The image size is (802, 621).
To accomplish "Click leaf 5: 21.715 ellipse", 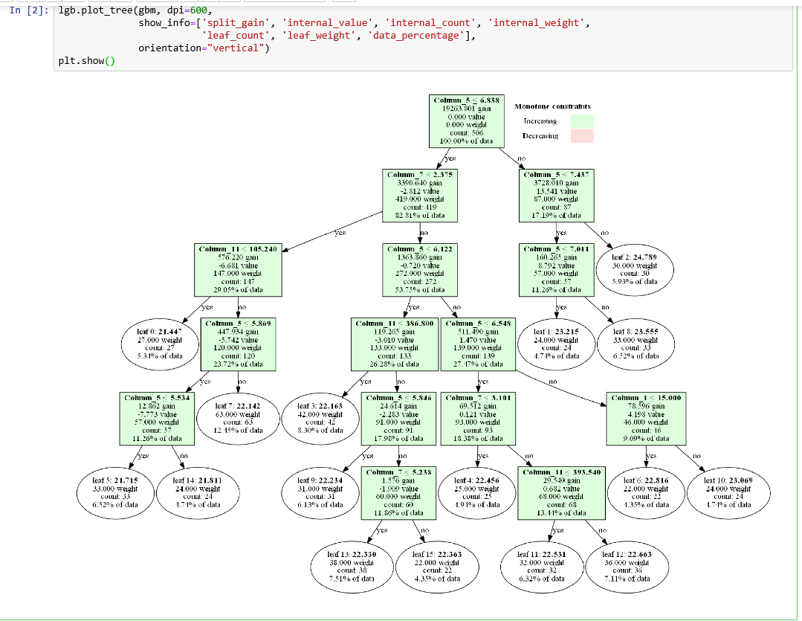I will tap(115, 492).
